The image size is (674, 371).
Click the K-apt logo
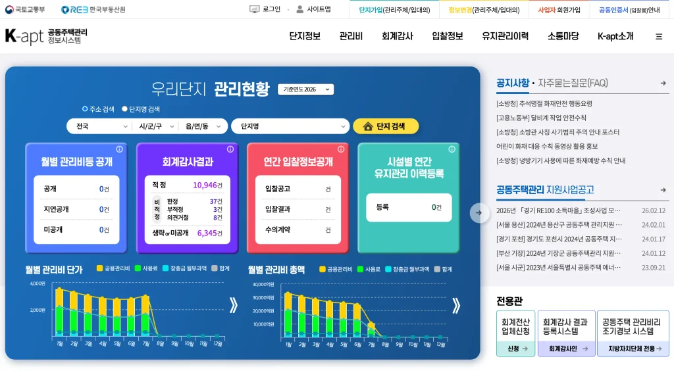tap(46, 36)
